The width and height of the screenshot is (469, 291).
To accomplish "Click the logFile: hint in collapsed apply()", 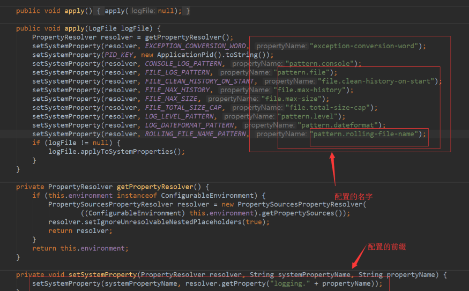I will [143, 11].
